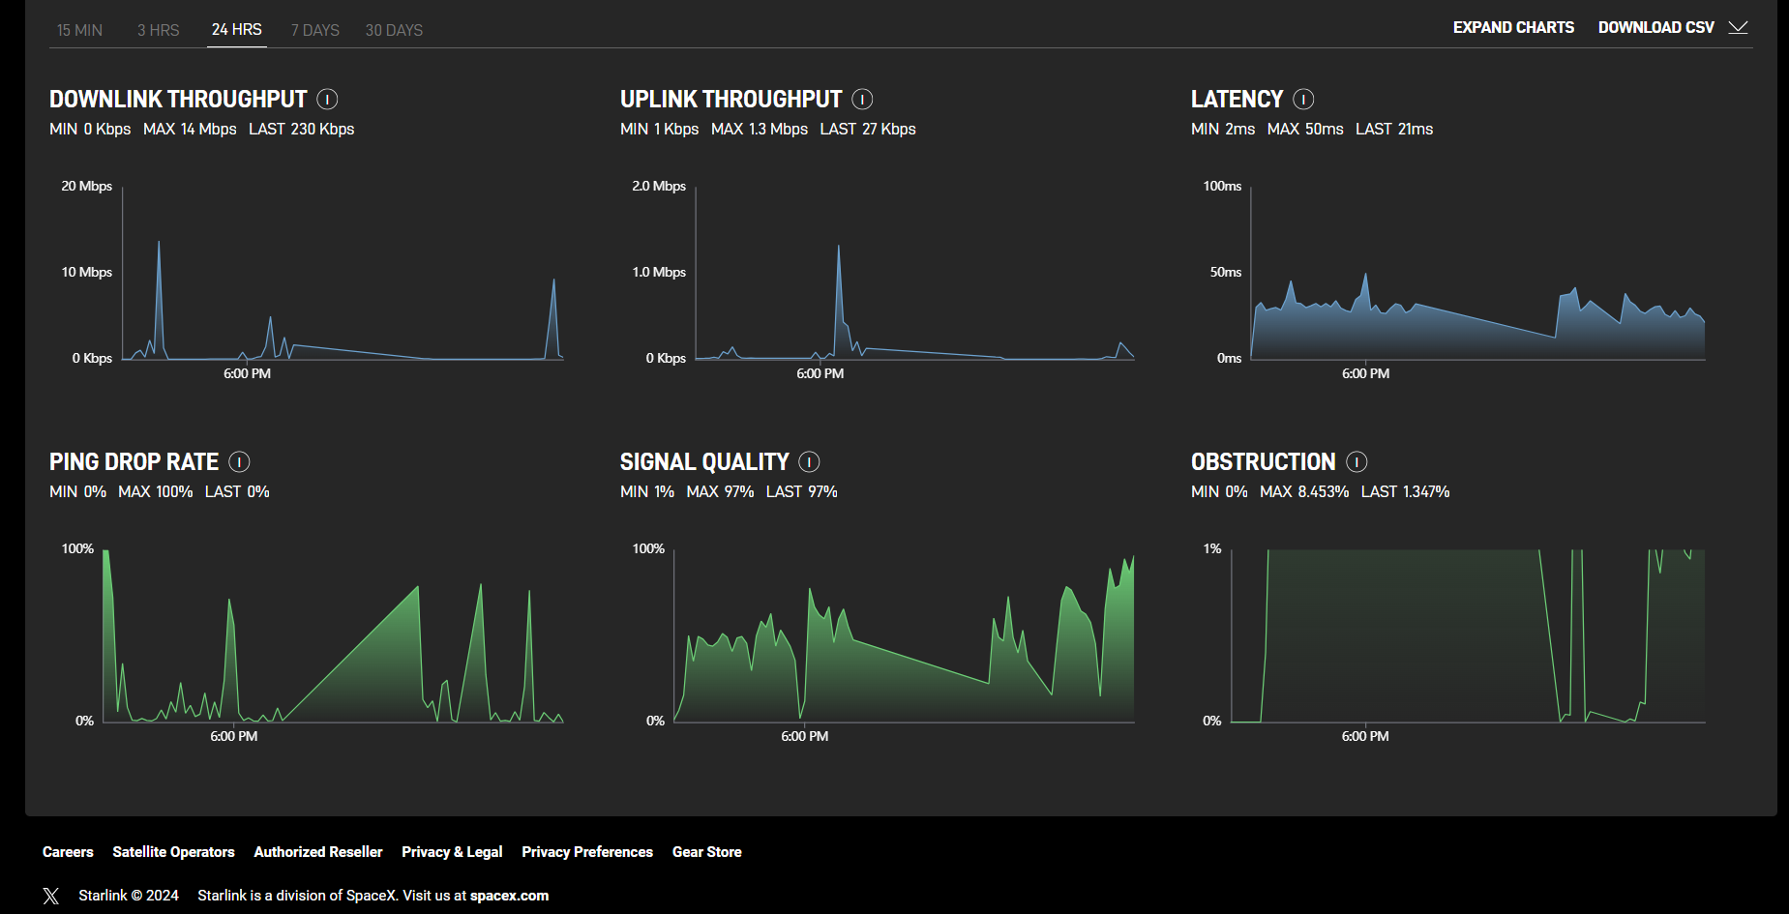Select the LATENCY heading text
Image resolution: width=1789 pixels, height=914 pixels.
pos(1237,100)
